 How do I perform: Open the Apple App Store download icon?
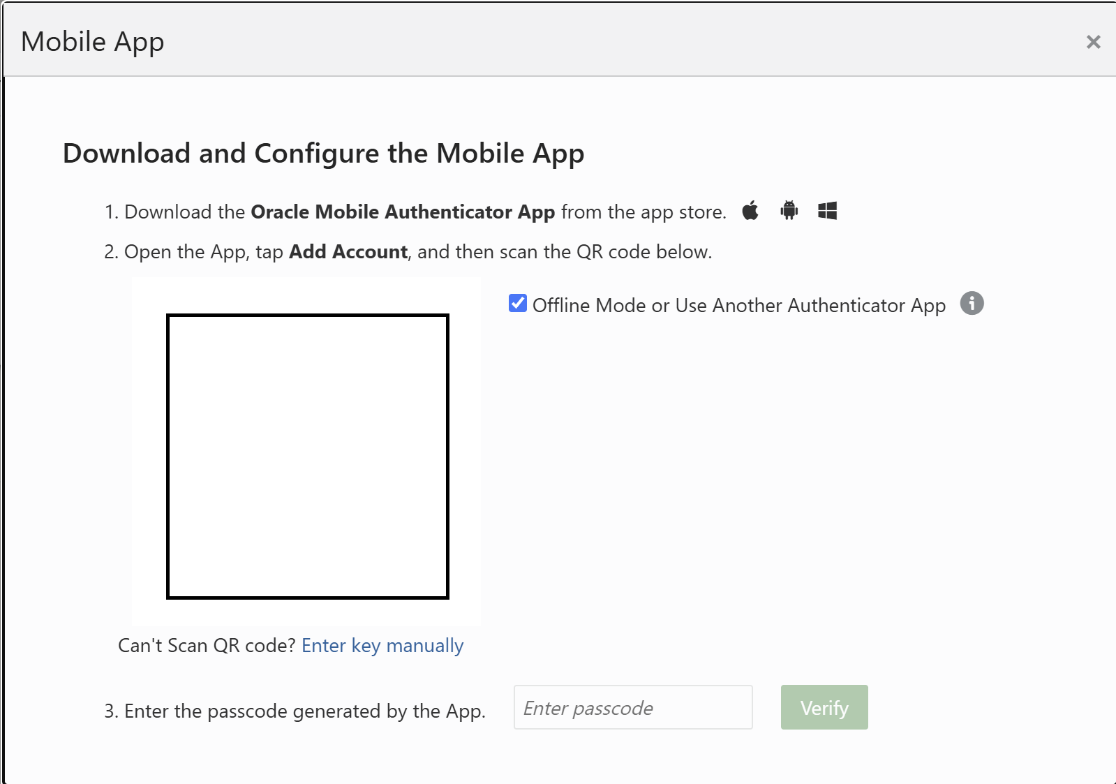pos(750,210)
